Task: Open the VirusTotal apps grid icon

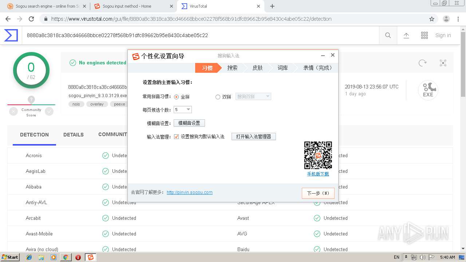Action: (x=424, y=35)
